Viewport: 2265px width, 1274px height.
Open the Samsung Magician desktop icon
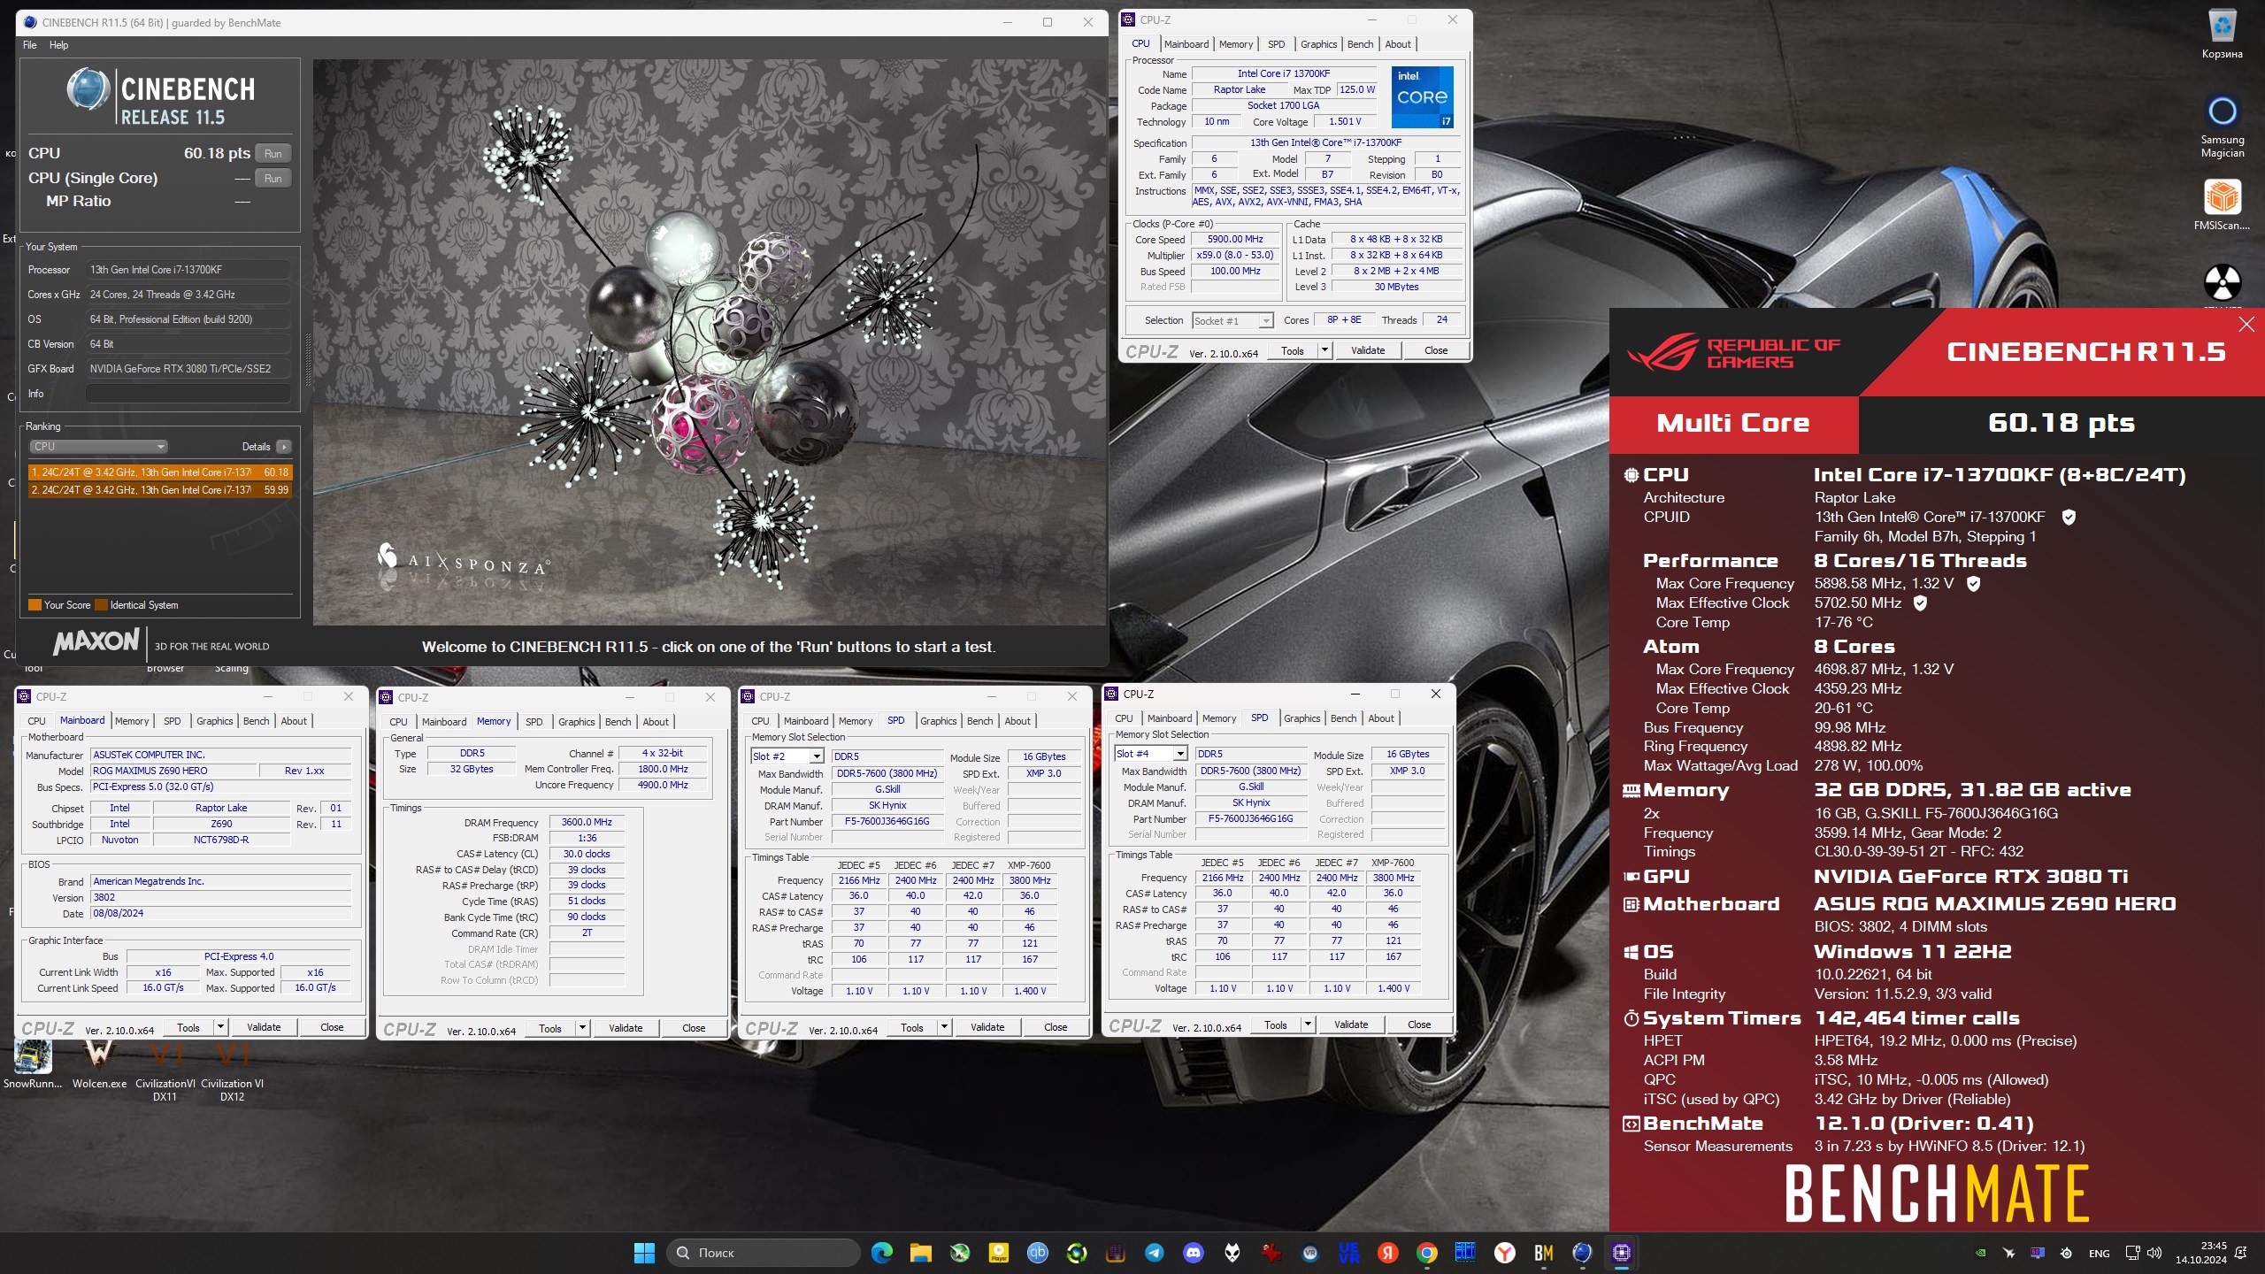pos(2222,127)
